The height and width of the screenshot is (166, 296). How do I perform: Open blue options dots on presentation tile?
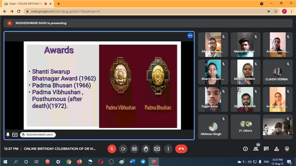(190, 35)
